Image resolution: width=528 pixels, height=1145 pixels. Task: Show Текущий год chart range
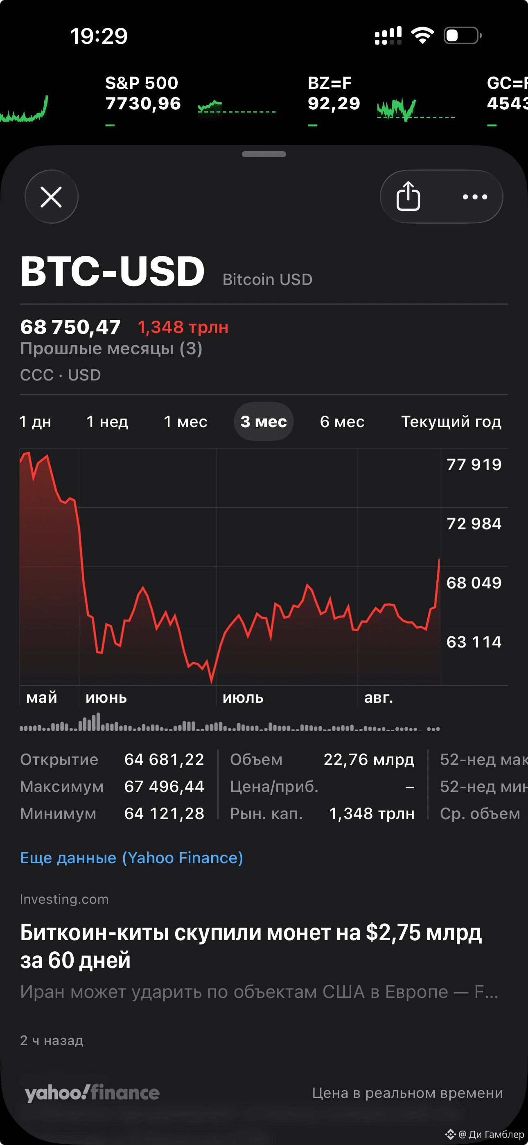451,421
